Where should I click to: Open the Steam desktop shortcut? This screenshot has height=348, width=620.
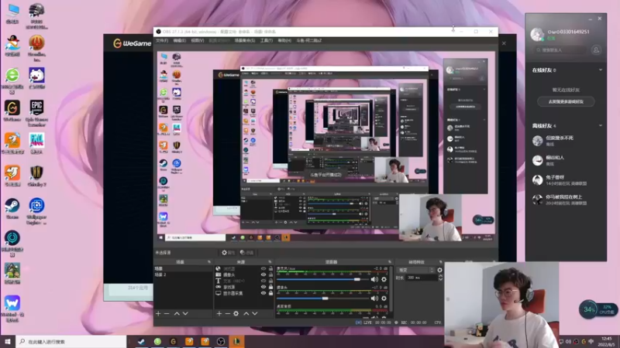pyautogui.click(x=12, y=208)
